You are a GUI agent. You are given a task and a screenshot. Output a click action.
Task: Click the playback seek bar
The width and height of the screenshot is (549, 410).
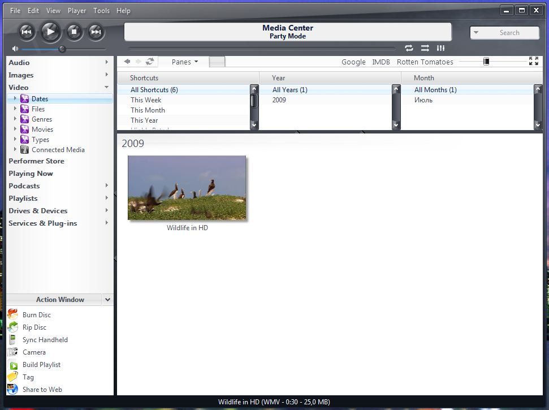click(x=262, y=48)
